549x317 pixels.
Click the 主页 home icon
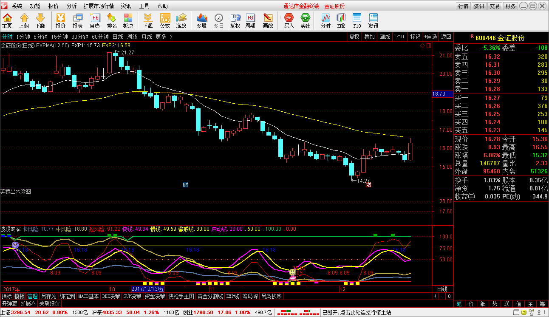7,20
